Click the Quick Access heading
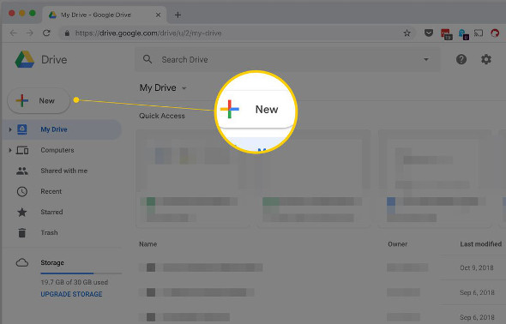The height and width of the screenshot is (324, 506). coord(162,116)
